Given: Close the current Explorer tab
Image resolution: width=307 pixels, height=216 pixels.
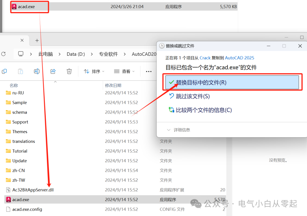Looking at the screenshot, I should tap(22, 40).
